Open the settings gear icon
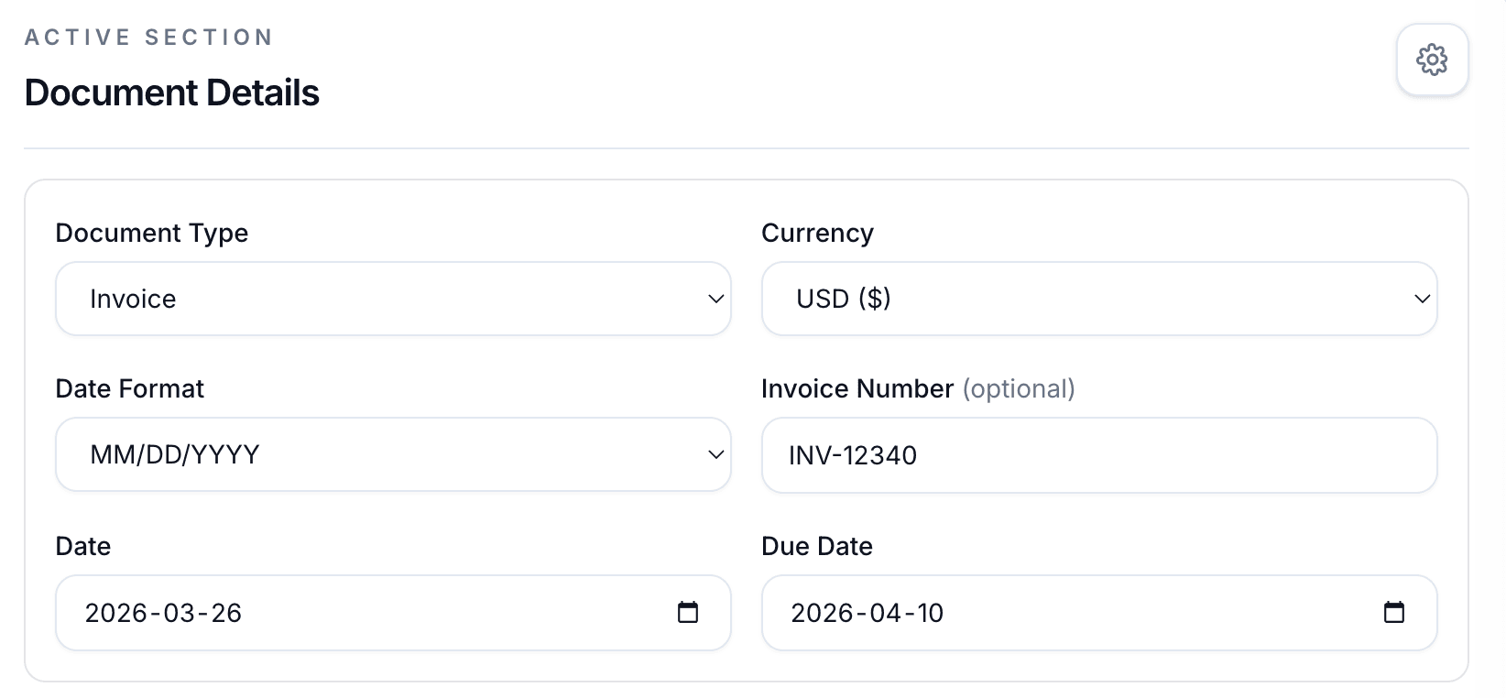The height and width of the screenshot is (698, 1506). coord(1431,60)
